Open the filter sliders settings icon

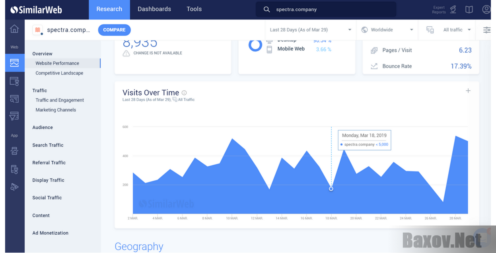487,30
